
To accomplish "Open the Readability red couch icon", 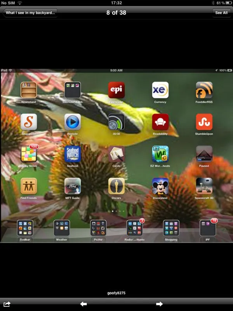I will tap(160, 122).
